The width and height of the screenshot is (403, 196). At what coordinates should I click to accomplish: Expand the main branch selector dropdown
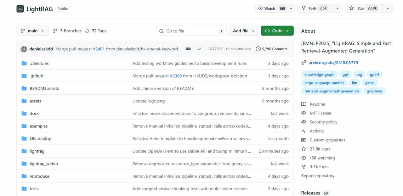(x=32, y=31)
